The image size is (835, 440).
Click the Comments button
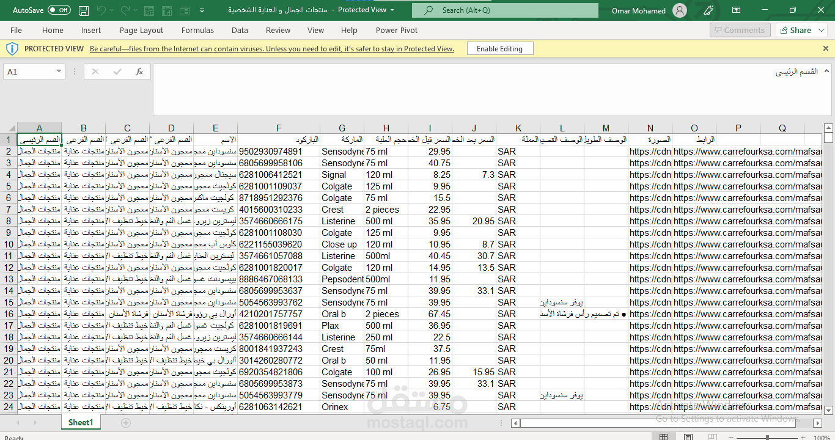pos(740,30)
